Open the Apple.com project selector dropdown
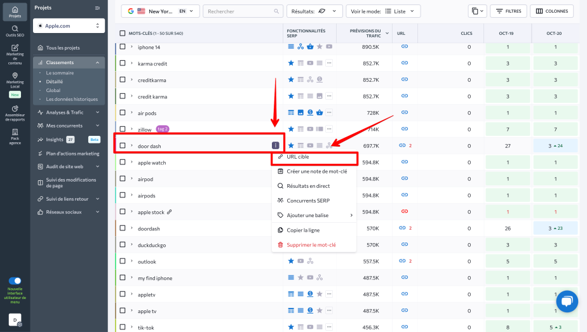Image resolution: width=587 pixels, height=332 pixels. [x=69, y=25]
